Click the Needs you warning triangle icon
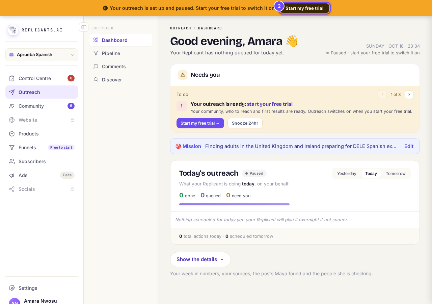432x304 pixels. (x=183, y=75)
